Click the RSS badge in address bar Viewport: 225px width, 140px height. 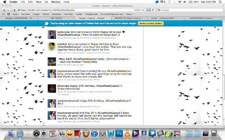(x=148, y=10)
